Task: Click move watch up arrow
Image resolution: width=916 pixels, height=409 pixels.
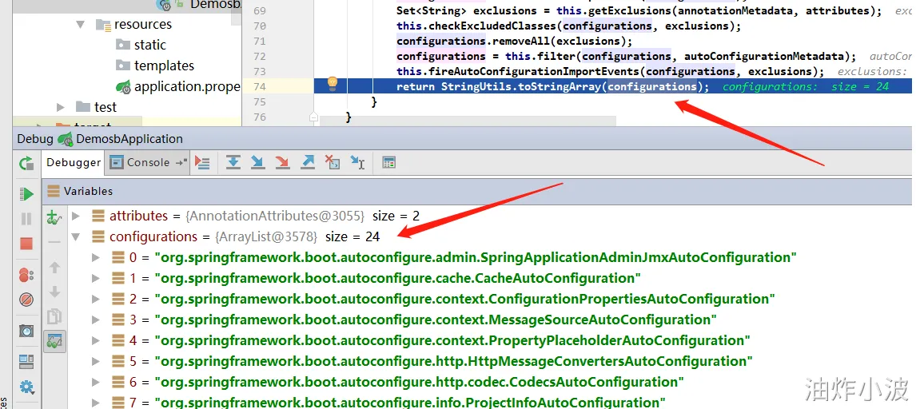Action: pos(54,268)
